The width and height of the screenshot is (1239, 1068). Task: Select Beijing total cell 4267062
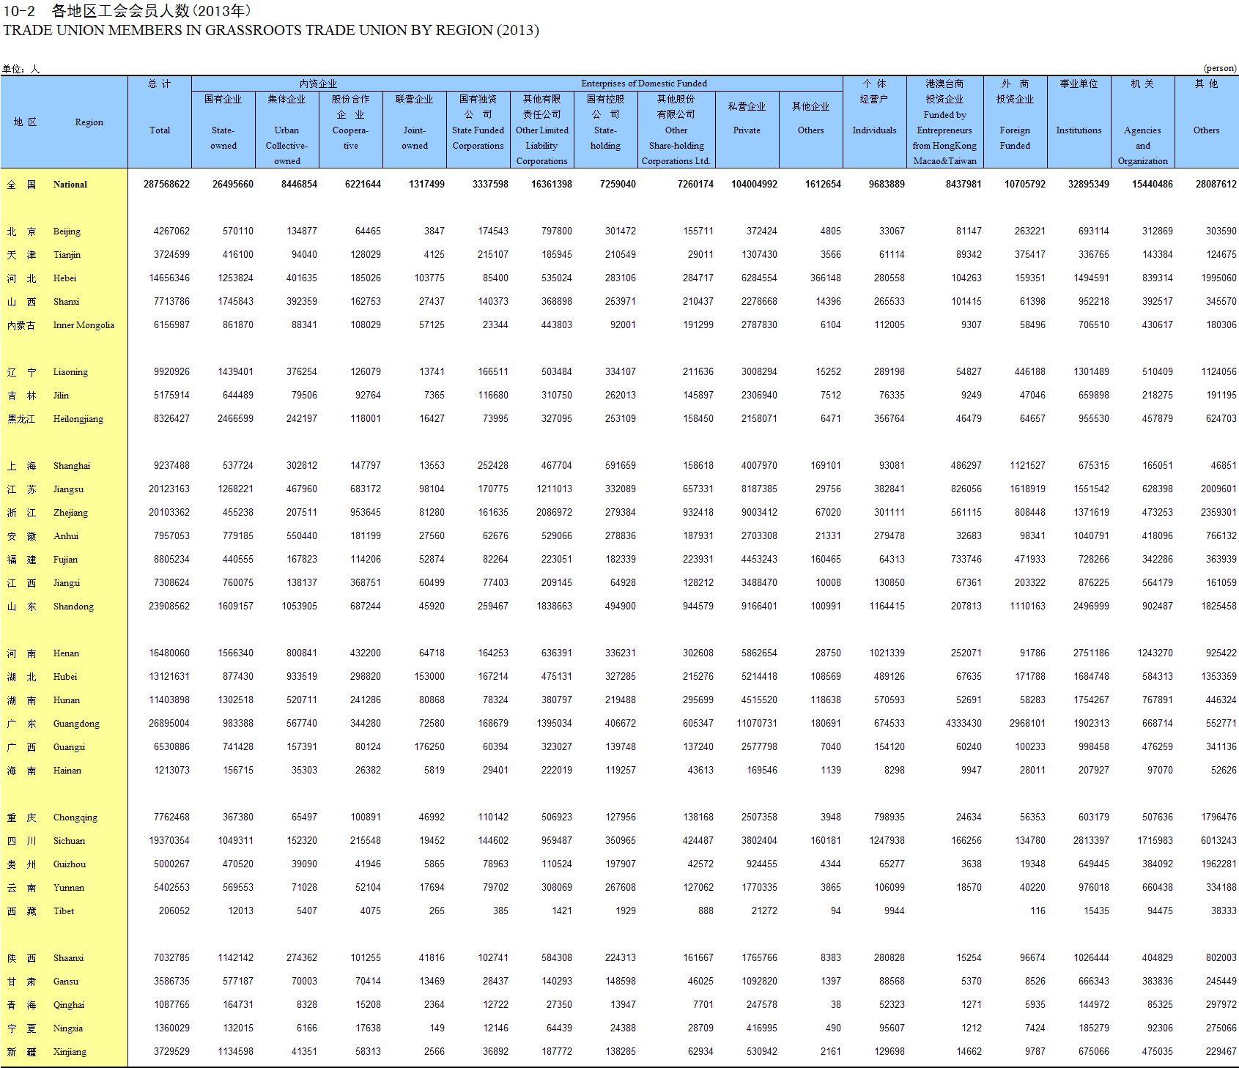171,231
